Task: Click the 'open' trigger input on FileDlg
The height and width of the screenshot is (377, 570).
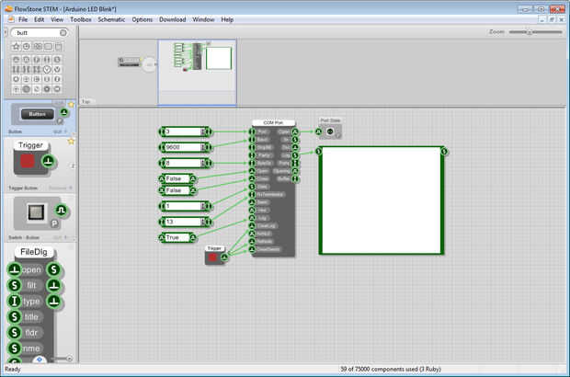Action: pyautogui.click(x=15, y=269)
